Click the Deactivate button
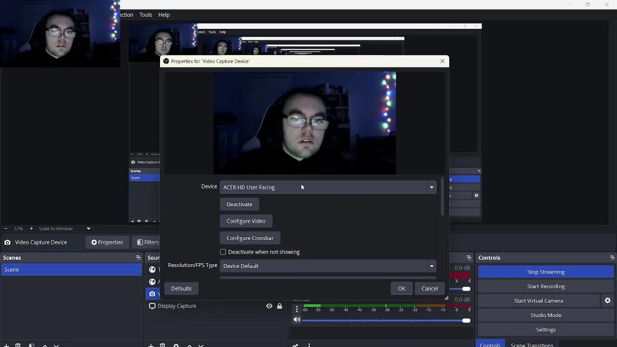Viewport: 617px width, 347px height. point(240,204)
